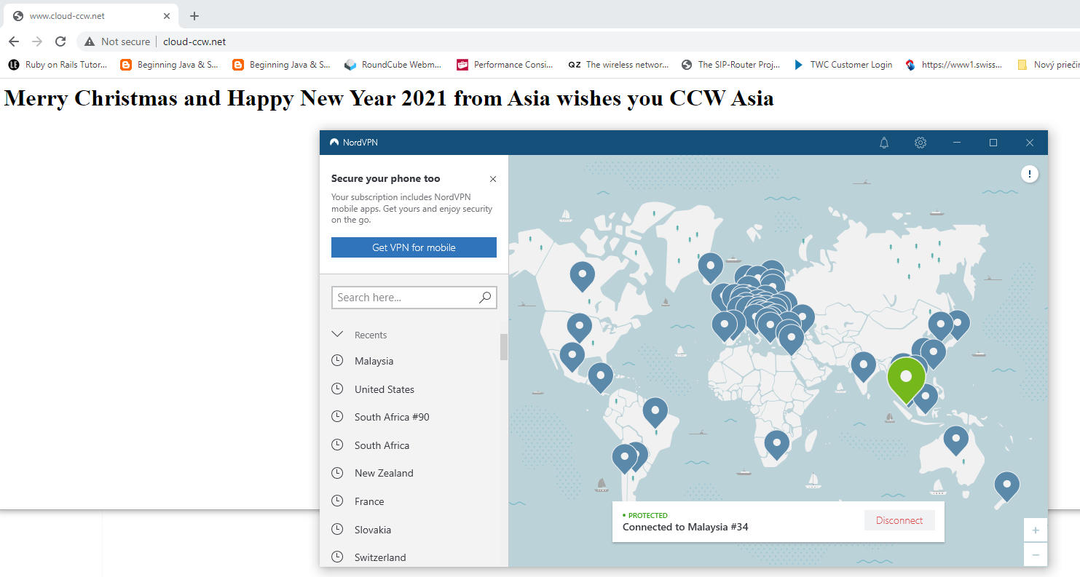Open a new Chrome tab

click(x=194, y=16)
